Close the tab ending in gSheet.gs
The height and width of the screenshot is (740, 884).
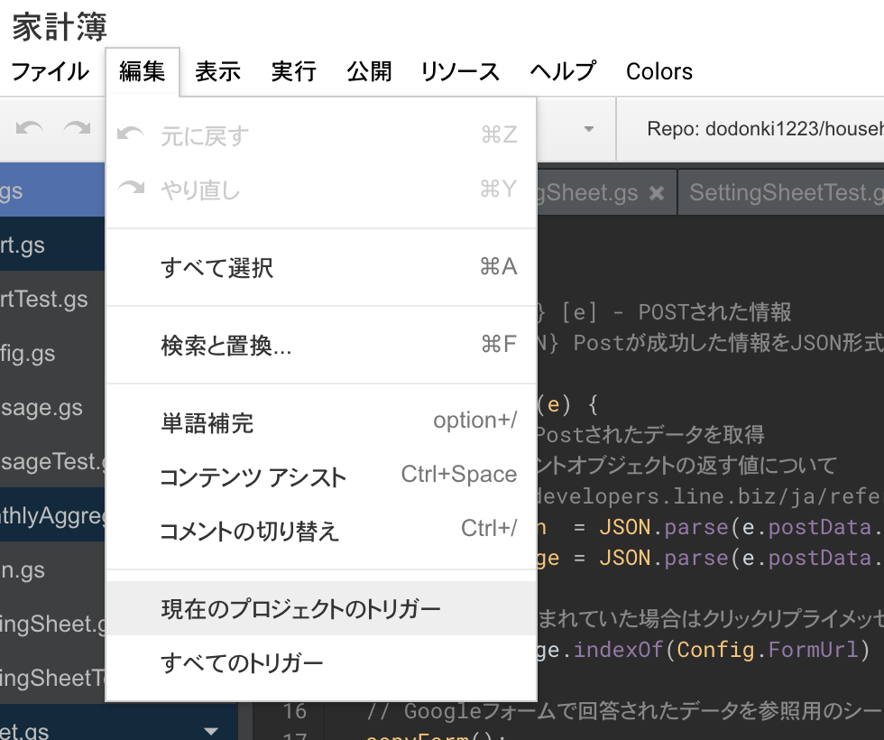coord(657,192)
